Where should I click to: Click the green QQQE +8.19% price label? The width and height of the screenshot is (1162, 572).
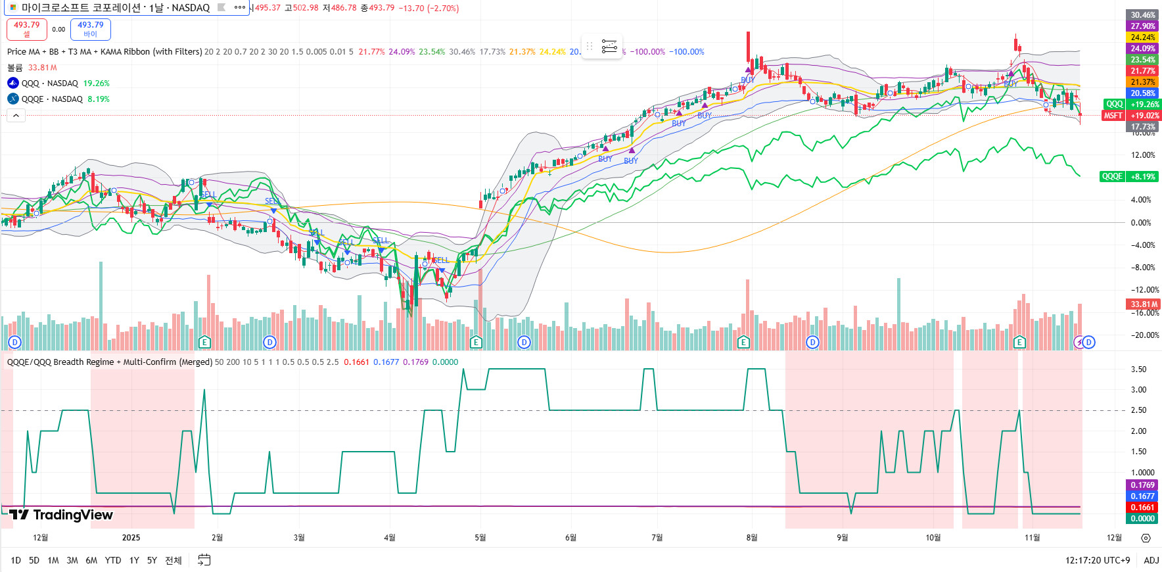click(x=1129, y=176)
